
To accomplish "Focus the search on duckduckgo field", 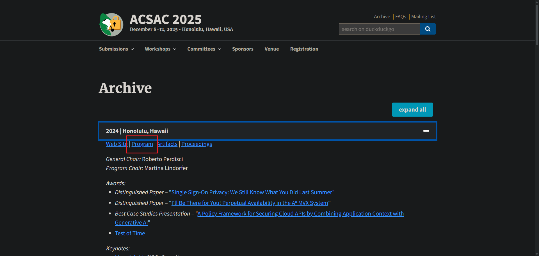I will pyautogui.click(x=379, y=29).
